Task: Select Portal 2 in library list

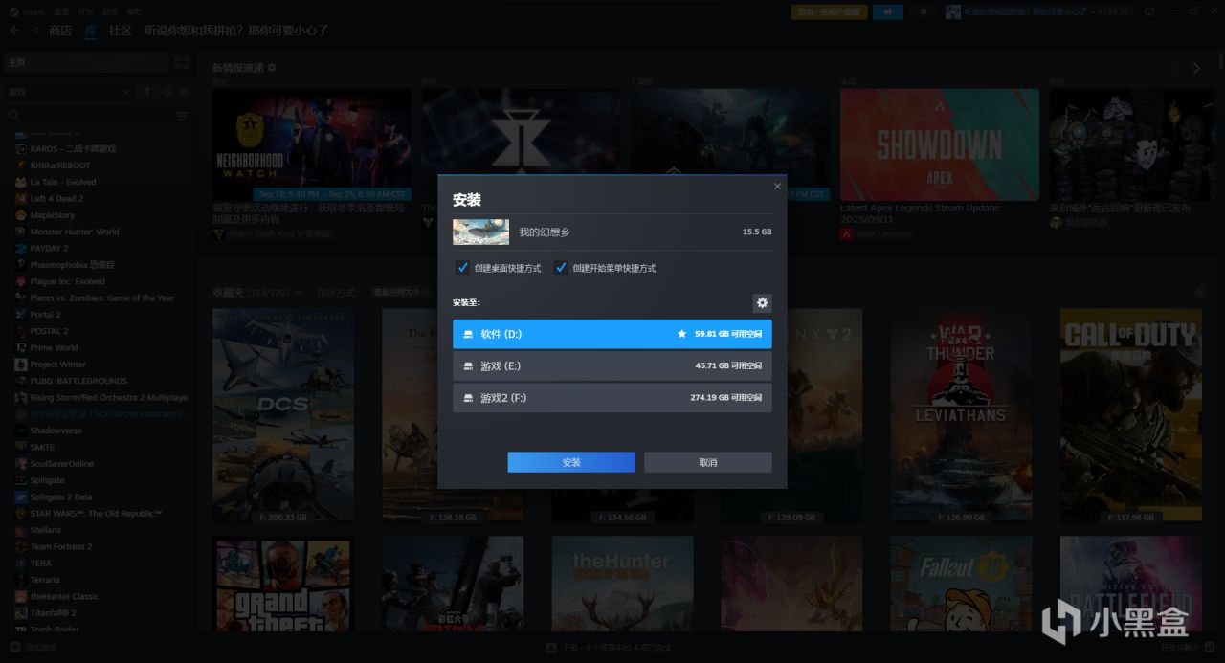Action: (x=45, y=315)
